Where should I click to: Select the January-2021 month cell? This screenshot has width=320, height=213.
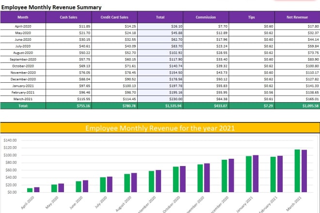click(23, 86)
